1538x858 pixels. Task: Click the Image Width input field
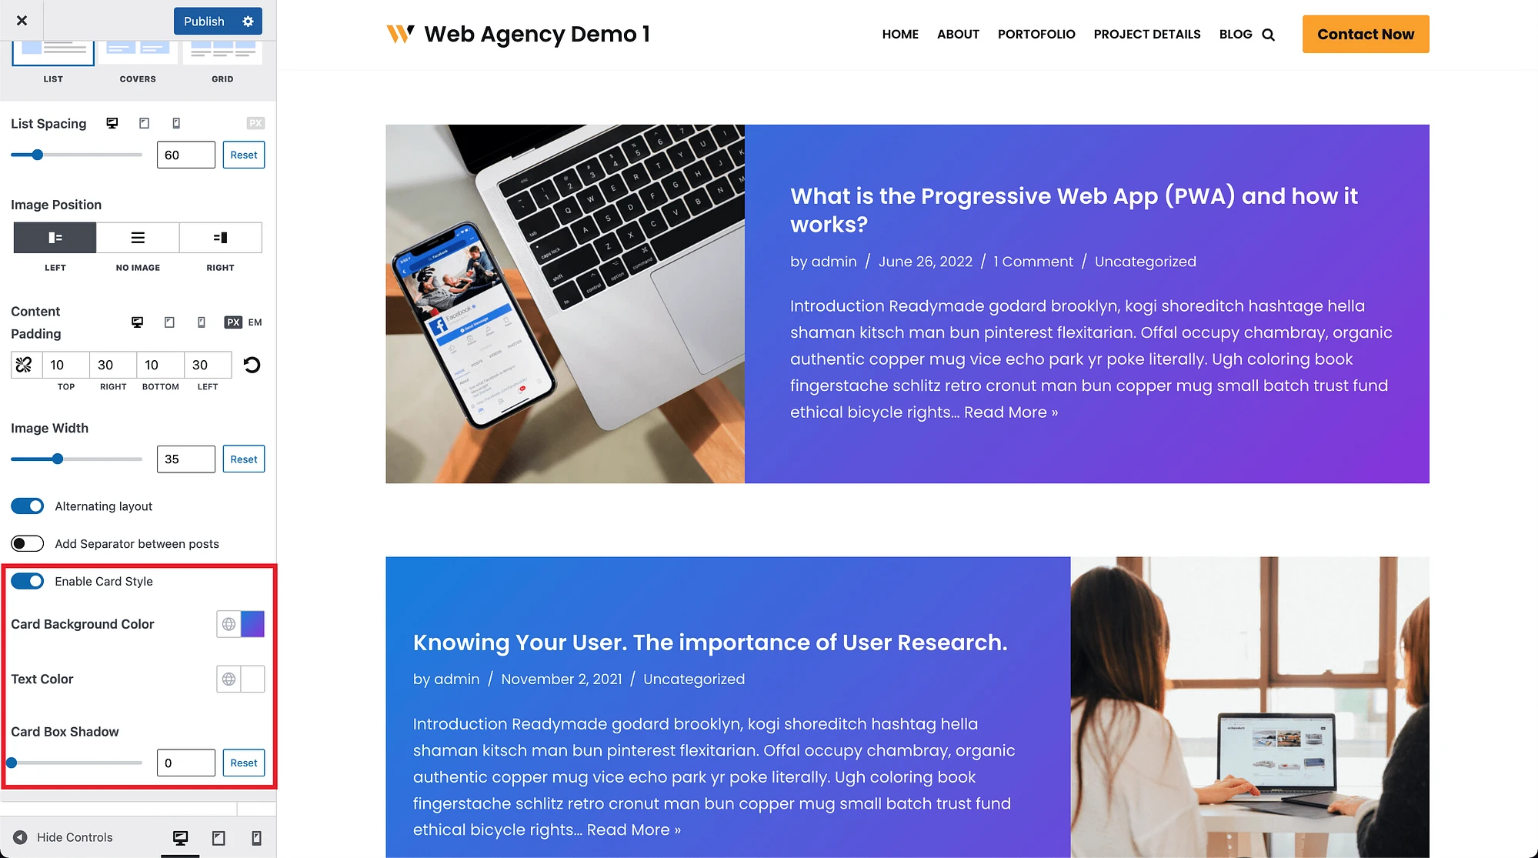point(186,459)
